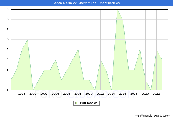
Task: Click the 1998 x-axis label
Action: 22,94
